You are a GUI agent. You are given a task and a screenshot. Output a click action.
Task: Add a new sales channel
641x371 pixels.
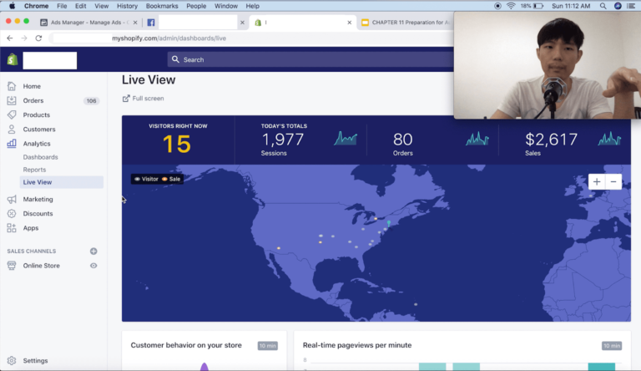(93, 251)
